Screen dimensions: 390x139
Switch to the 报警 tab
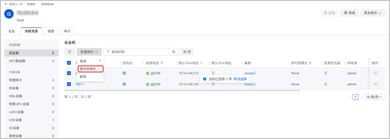point(51,31)
